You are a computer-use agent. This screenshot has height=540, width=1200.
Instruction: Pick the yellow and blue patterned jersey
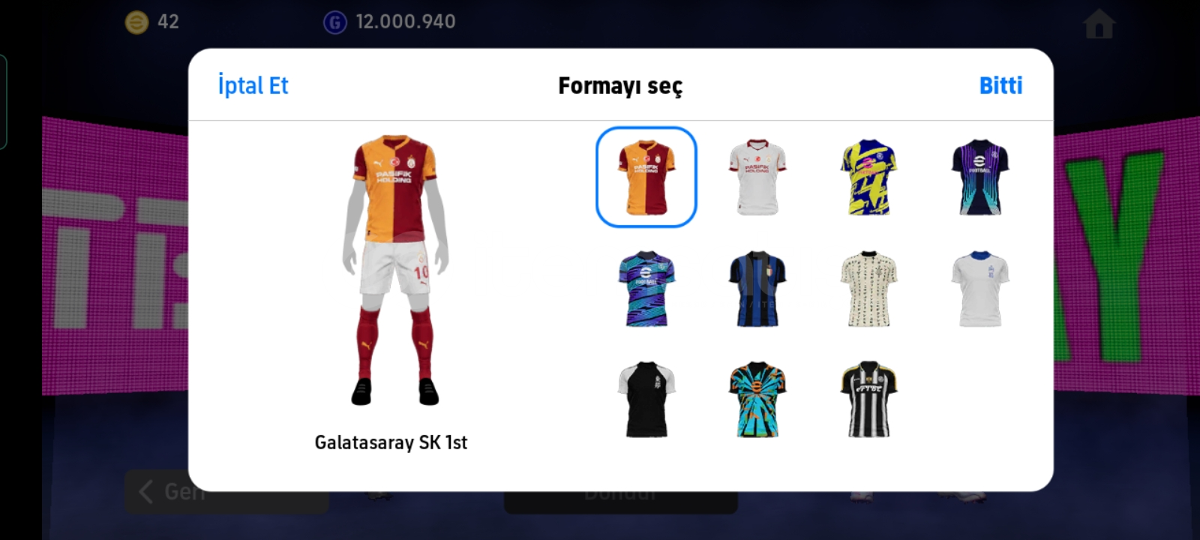pyautogui.click(x=868, y=177)
